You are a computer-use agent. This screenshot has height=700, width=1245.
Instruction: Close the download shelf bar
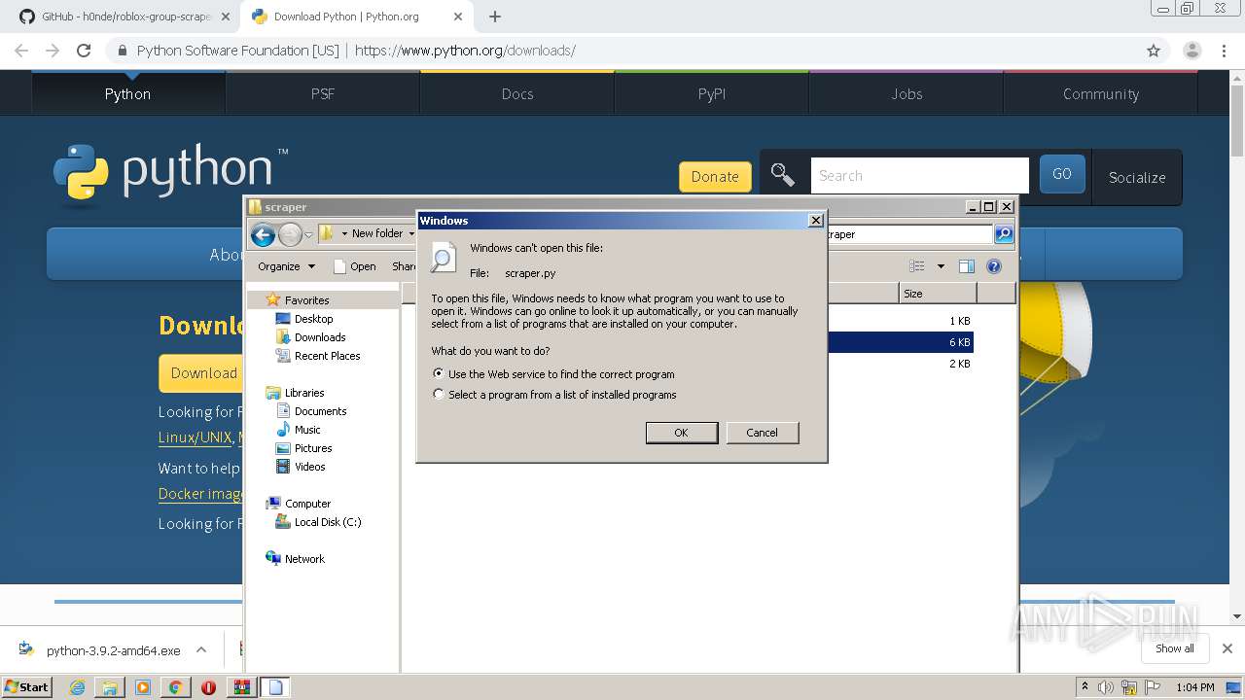(x=1227, y=648)
